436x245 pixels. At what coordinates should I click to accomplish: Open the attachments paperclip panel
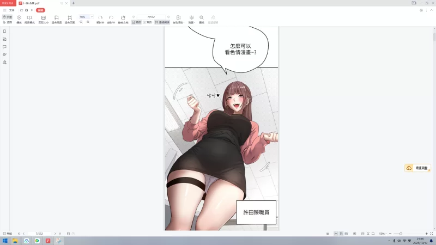coord(4,54)
